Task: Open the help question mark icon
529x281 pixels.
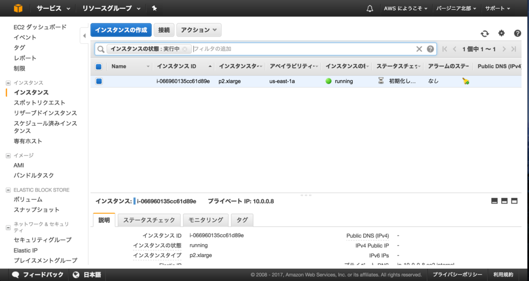Action: click(x=518, y=33)
